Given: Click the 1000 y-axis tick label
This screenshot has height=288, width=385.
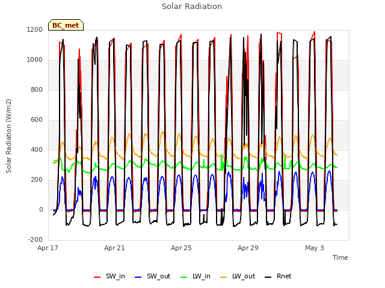Looking at the screenshot, I should (x=35, y=60).
